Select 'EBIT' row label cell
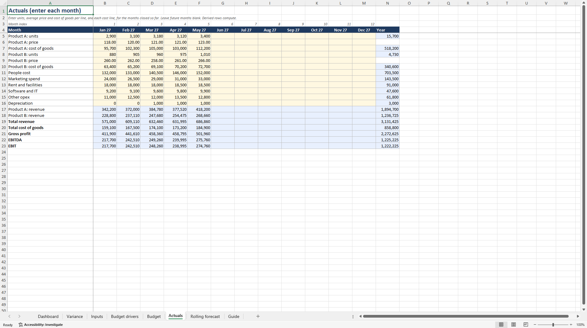This screenshot has width=587, height=328. 50,146
